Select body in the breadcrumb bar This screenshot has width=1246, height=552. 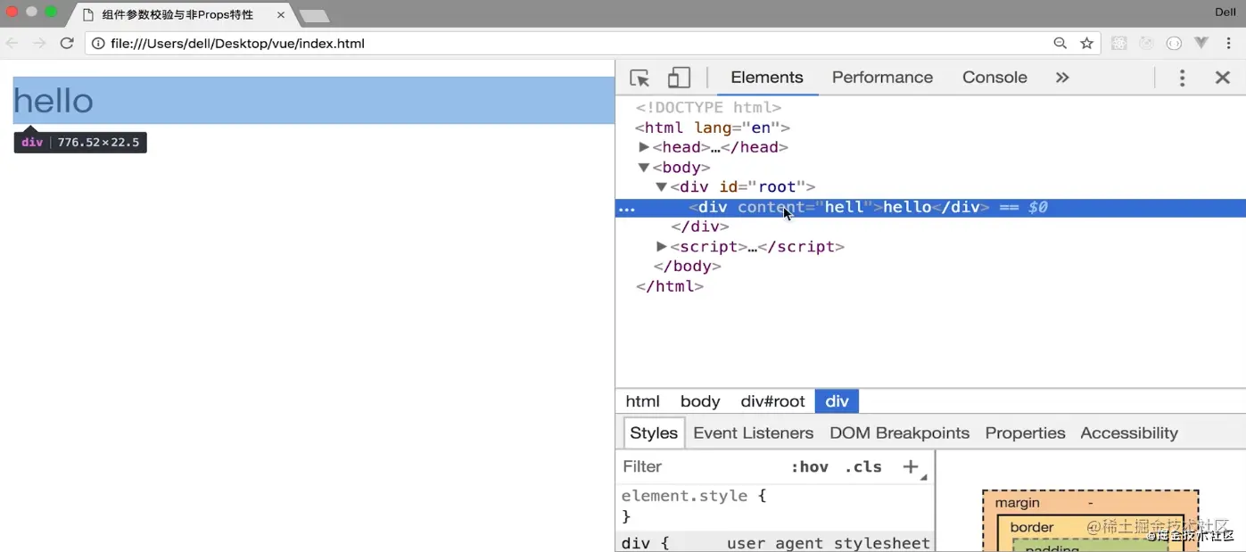pyautogui.click(x=699, y=401)
